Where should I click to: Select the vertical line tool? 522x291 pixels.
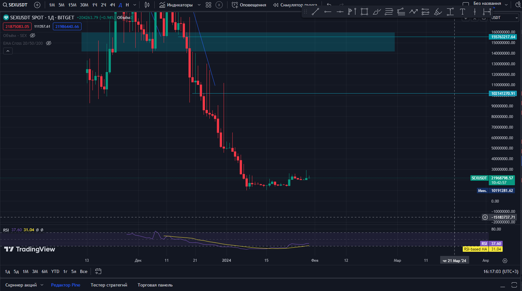475,12
